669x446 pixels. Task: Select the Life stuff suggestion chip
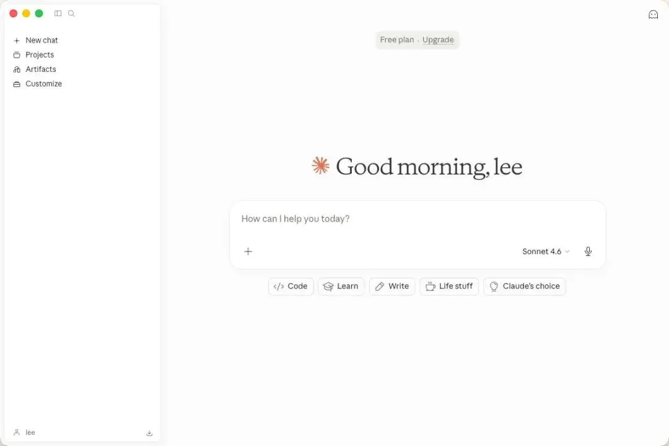(449, 286)
